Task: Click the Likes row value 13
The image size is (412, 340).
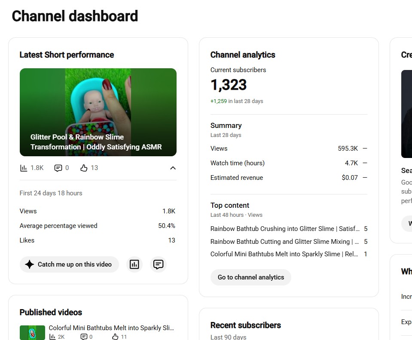Action: (x=171, y=240)
